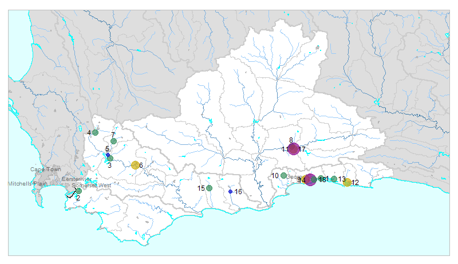Viewport: 458px width, 264px height.
Task: Select the green marker labeled 10
Action: pyautogui.click(x=283, y=175)
